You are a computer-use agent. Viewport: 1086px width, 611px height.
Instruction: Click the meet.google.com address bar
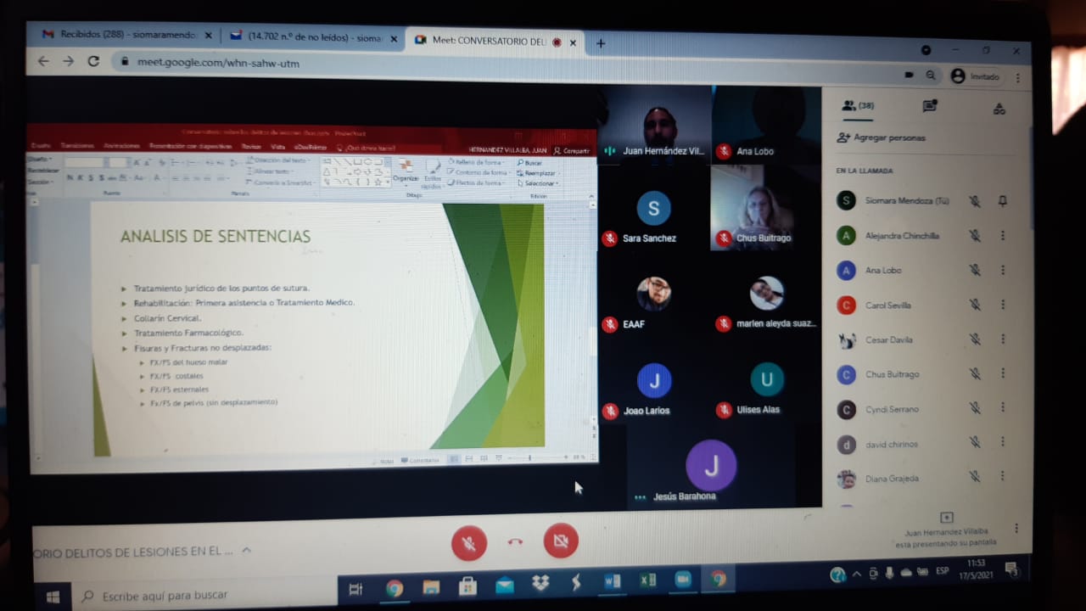(x=339, y=63)
